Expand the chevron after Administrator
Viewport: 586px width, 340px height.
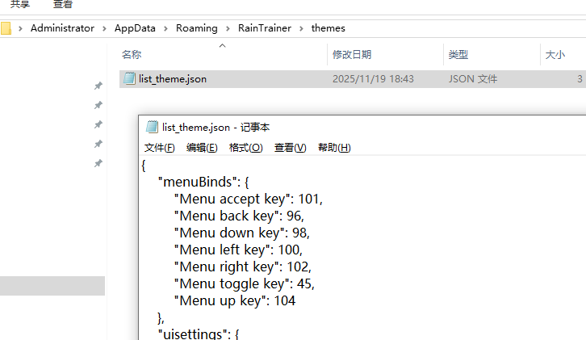[x=104, y=28]
